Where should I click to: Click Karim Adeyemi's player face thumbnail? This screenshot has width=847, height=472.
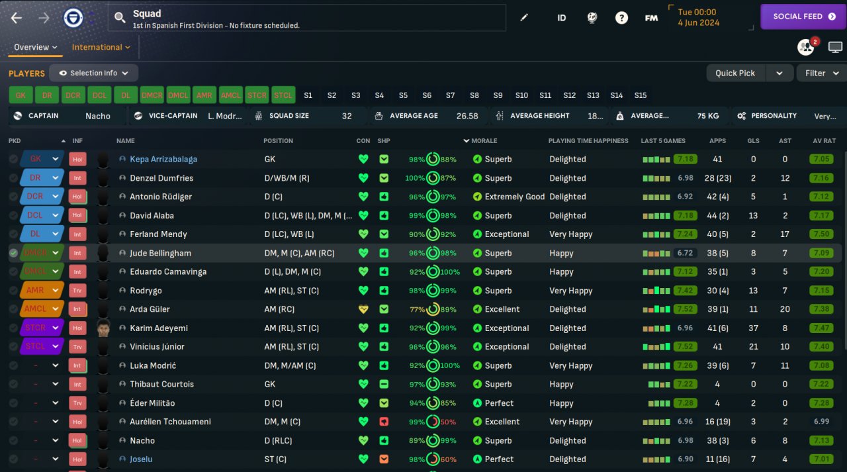(x=103, y=328)
